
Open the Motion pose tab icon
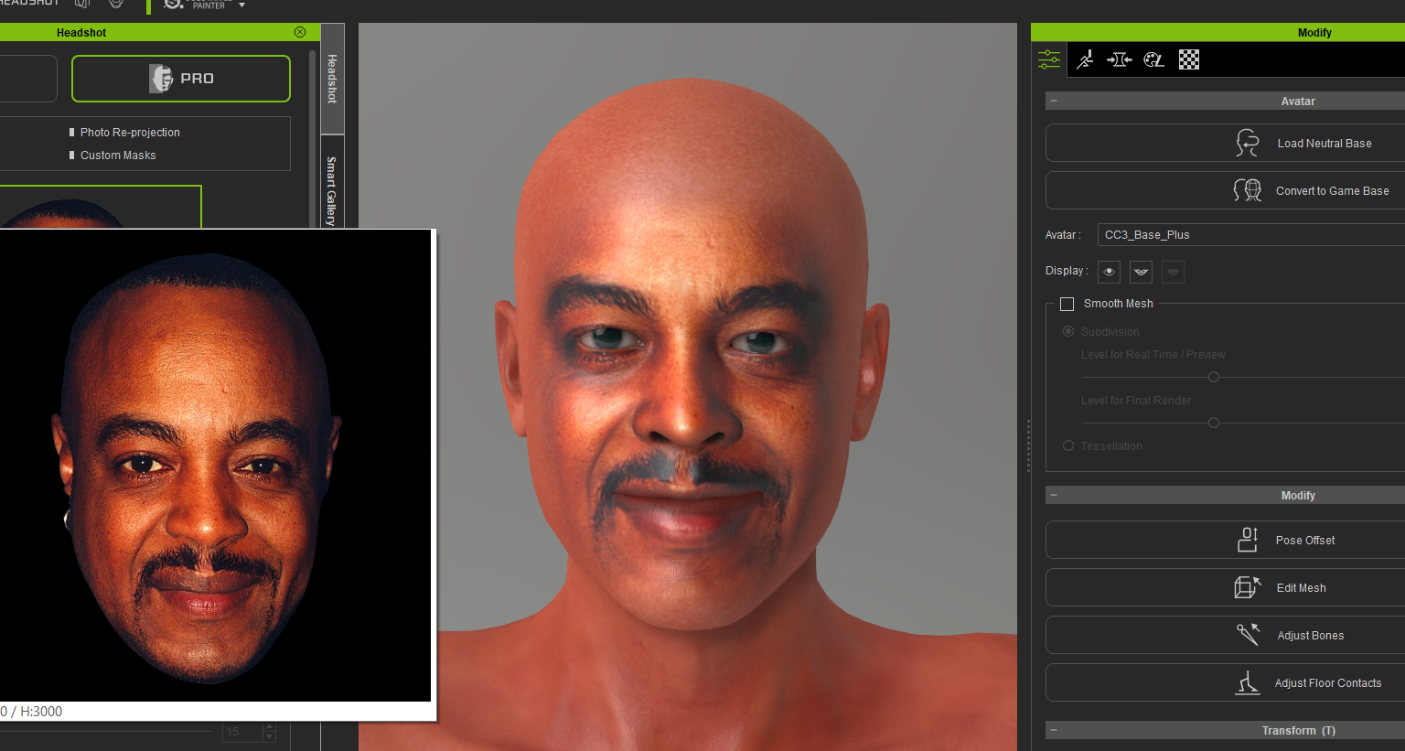point(1085,59)
